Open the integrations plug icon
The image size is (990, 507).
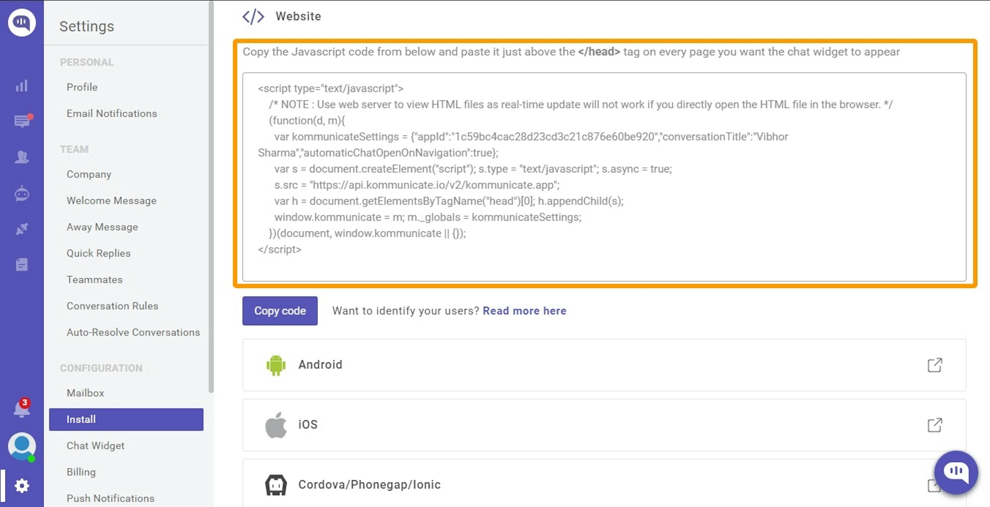point(22,229)
